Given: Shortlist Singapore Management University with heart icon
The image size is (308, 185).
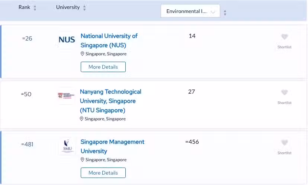Looking at the screenshot, I should pos(285,142).
